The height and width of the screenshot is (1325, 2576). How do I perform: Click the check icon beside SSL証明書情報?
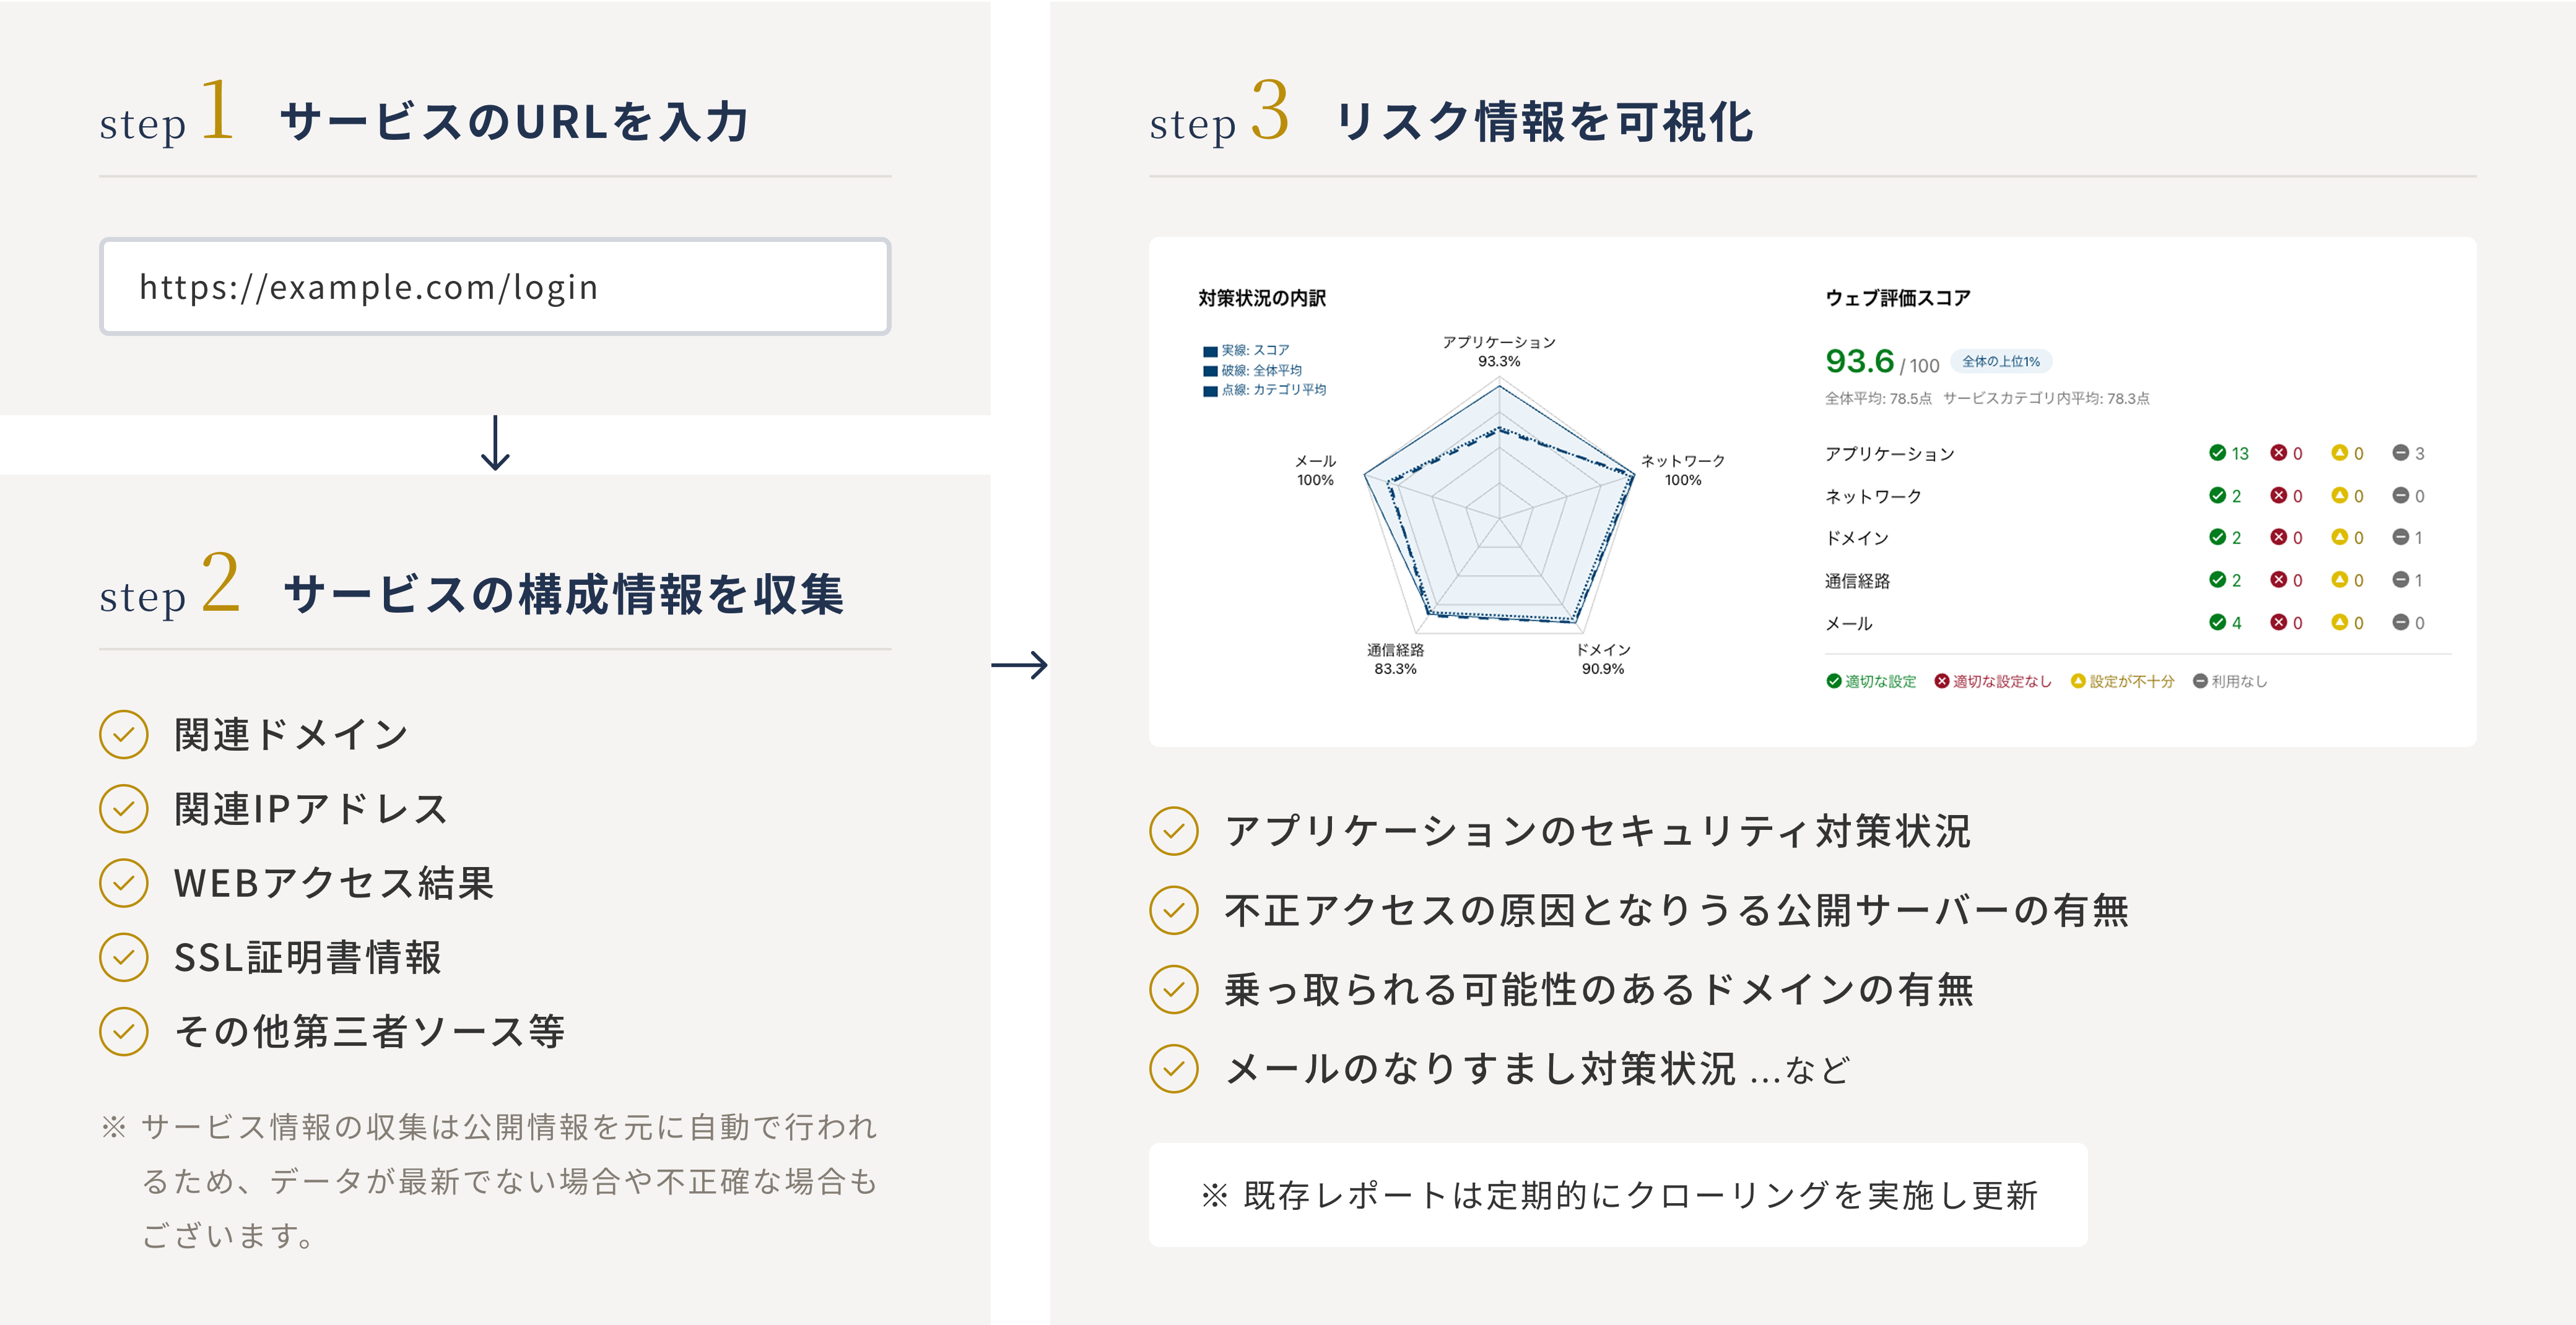click(124, 957)
